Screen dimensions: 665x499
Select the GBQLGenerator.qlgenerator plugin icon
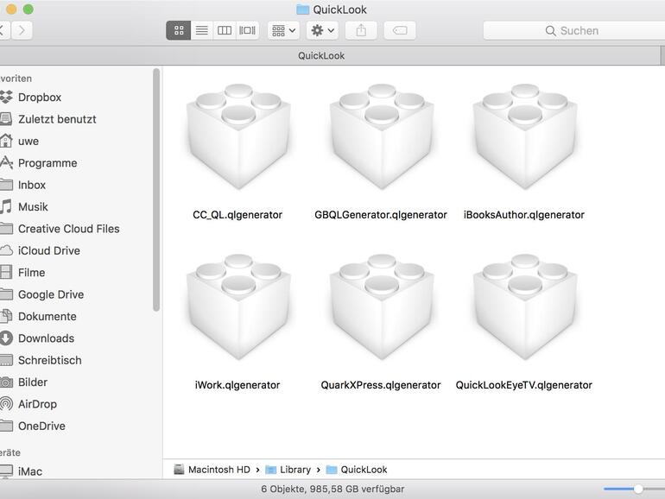point(381,136)
